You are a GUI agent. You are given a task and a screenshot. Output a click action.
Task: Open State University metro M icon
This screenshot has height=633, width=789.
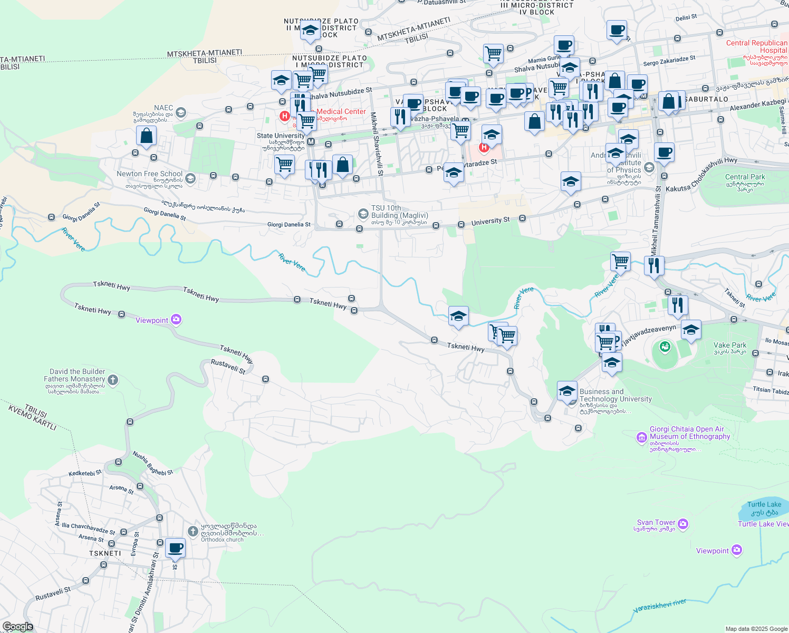click(x=311, y=141)
